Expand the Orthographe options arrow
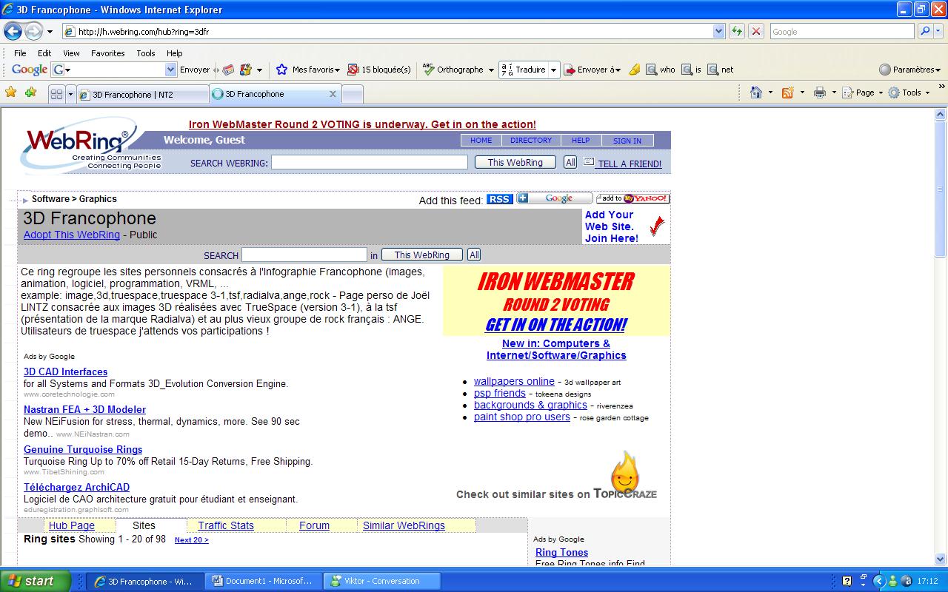 tap(491, 70)
